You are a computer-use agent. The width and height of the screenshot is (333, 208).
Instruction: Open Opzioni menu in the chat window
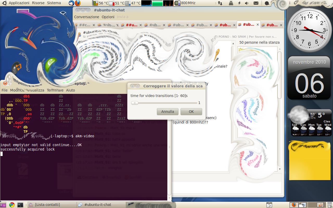pyautogui.click(x=108, y=17)
